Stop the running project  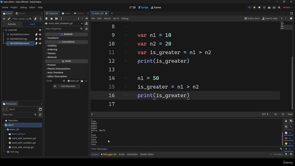(x=259, y=7)
